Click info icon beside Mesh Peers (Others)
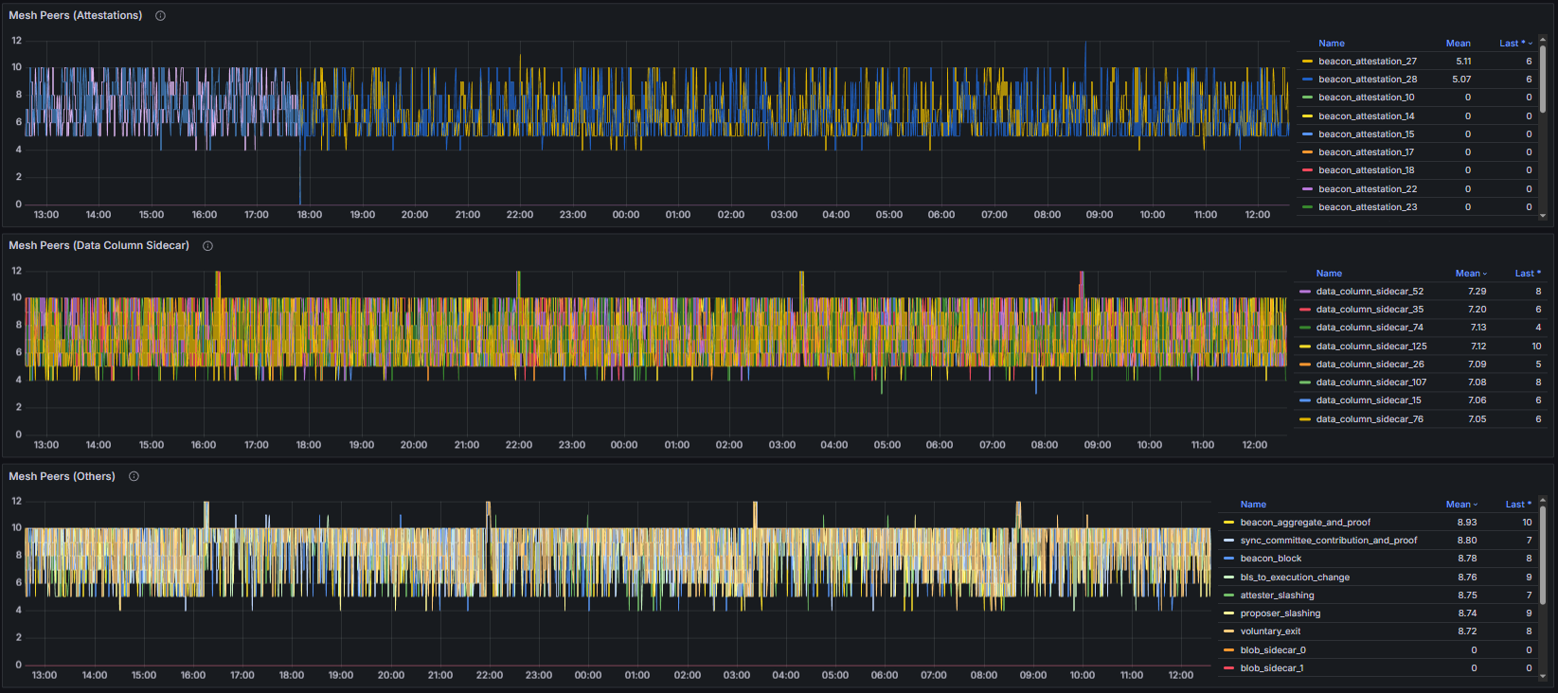 coord(134,477)
